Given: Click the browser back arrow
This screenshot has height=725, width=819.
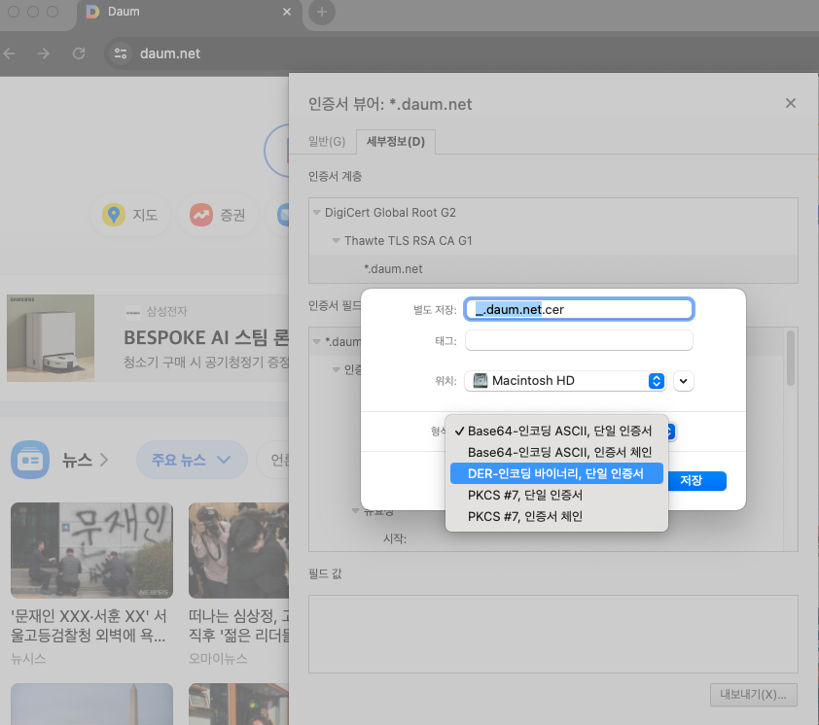Looking at the screenshot, I should [x=10, y=53].
